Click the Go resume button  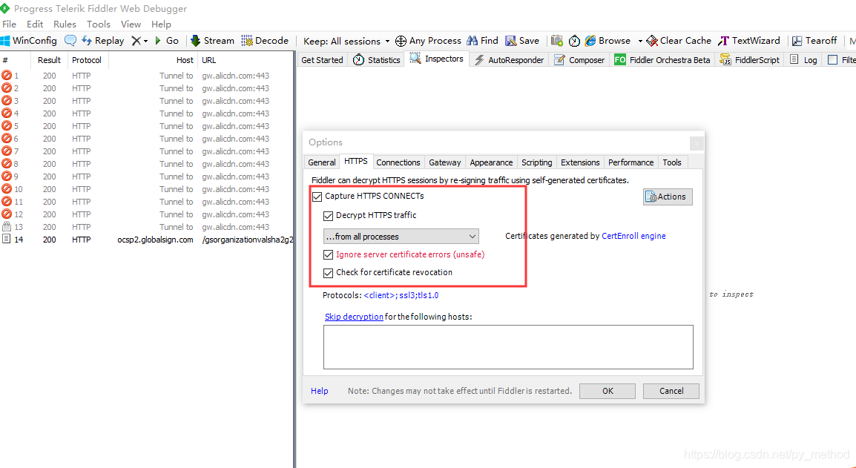(x=166, y=40)
